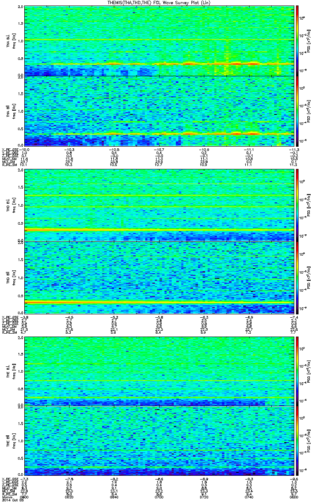Click the X_RE_GSE value -10.7 under THA panels
The width and height of the screenshot is (314, 503).
point(160,149)
